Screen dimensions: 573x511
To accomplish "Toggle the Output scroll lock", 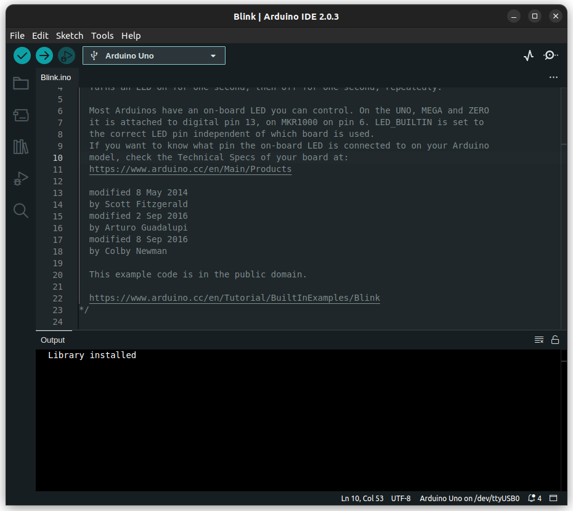I will (x=555, y=340).
